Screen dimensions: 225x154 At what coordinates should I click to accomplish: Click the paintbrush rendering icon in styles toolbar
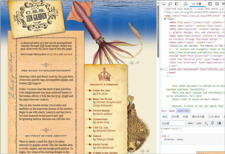(212, 123)
